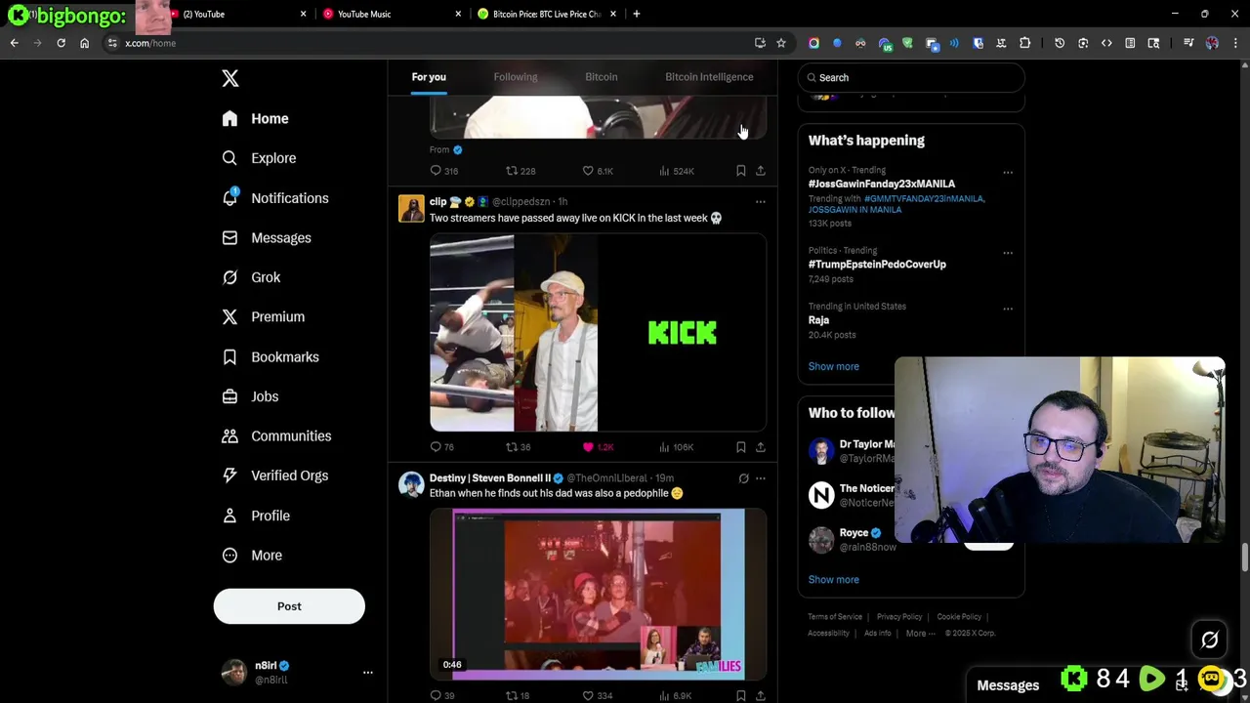
Task: Open the X logo home link
Action: click(x=229, y=79)
